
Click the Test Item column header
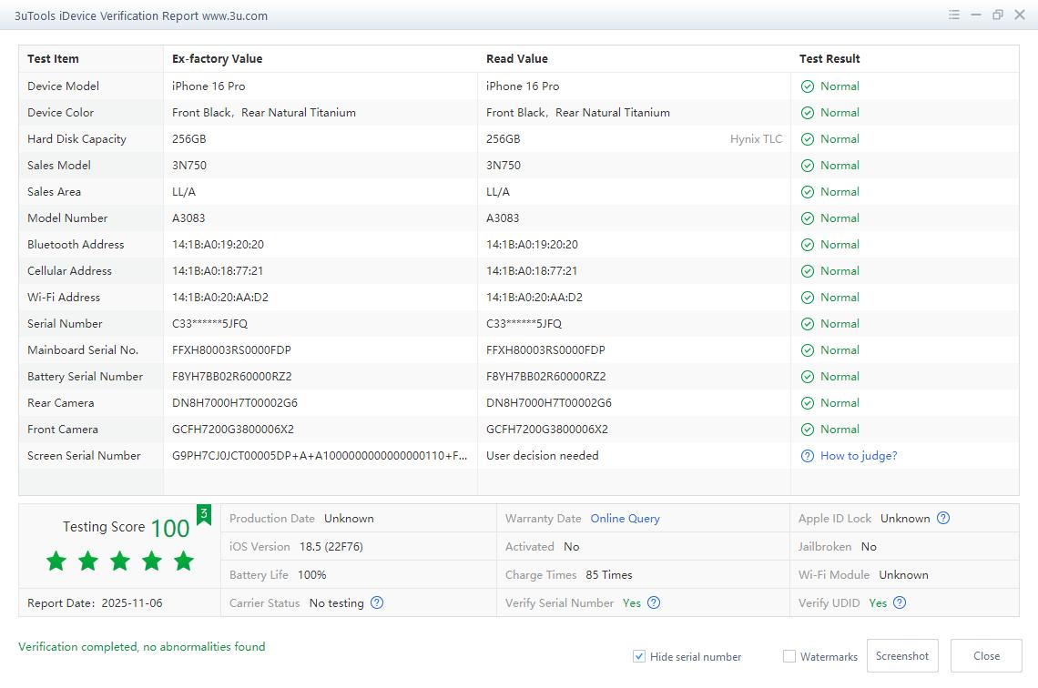coord(53,59)
